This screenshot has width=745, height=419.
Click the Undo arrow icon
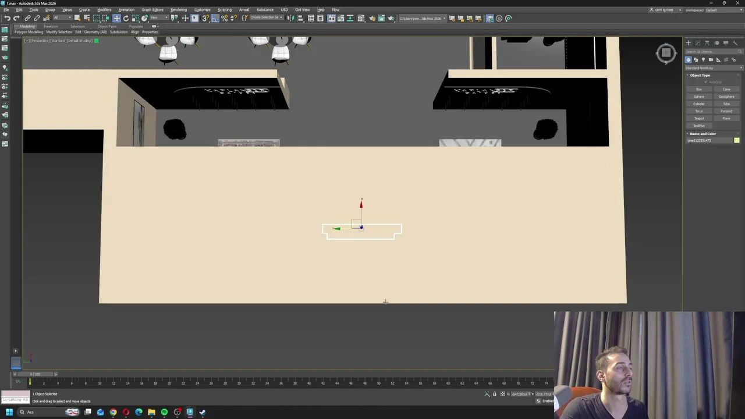coord(7,18)
